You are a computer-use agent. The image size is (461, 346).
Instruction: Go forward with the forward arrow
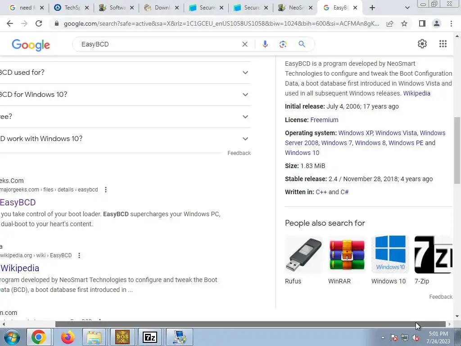24,23
